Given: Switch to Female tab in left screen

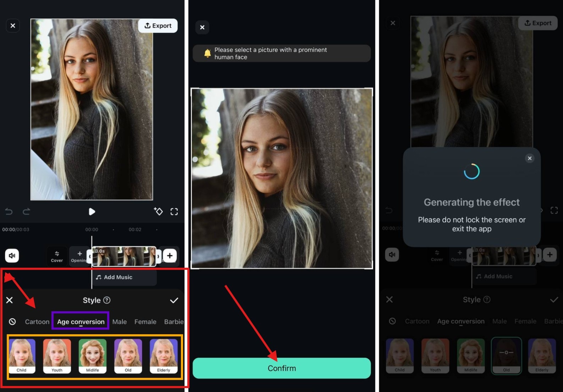Looking at the screenshot, I should click(x=145, y=322).
